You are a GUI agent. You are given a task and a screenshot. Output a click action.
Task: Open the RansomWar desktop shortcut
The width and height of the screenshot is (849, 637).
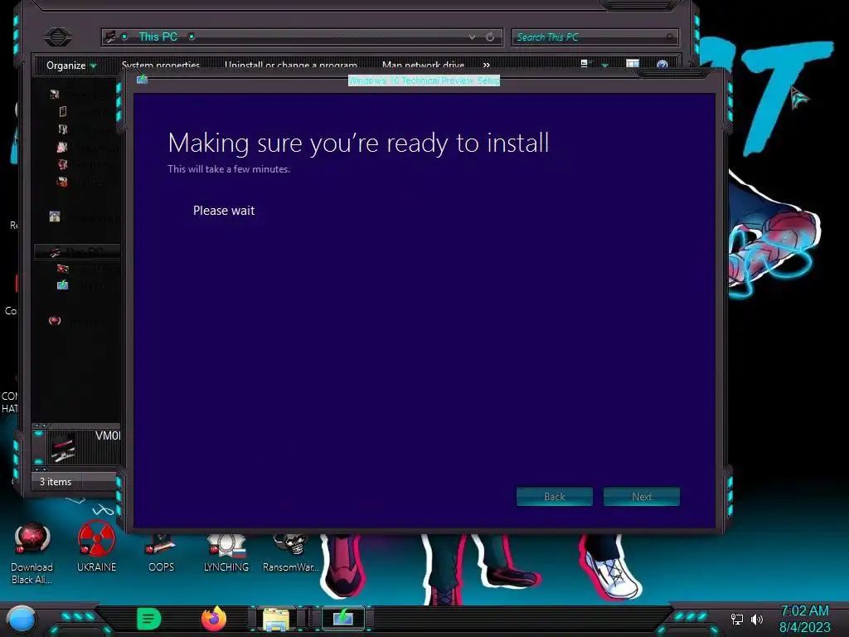[x=291, y=552]
